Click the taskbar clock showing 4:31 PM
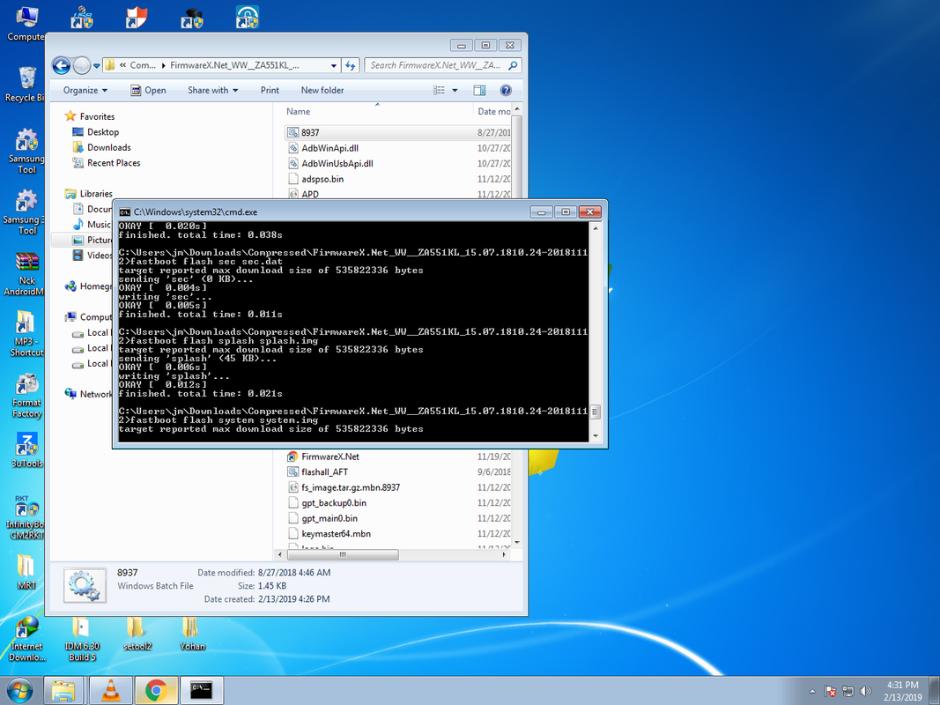Image resolution: width=940 pixels, height=705 pixels. 903,691
